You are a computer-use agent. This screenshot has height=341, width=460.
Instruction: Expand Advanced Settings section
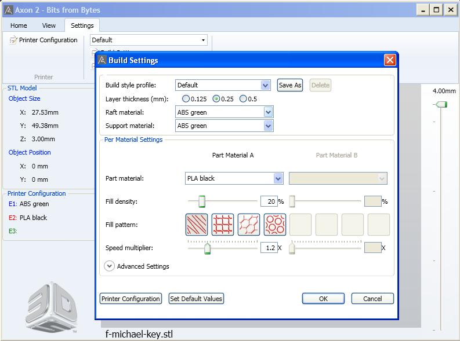click(x=109, y=266)
